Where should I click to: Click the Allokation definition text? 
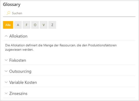[61, 47]
